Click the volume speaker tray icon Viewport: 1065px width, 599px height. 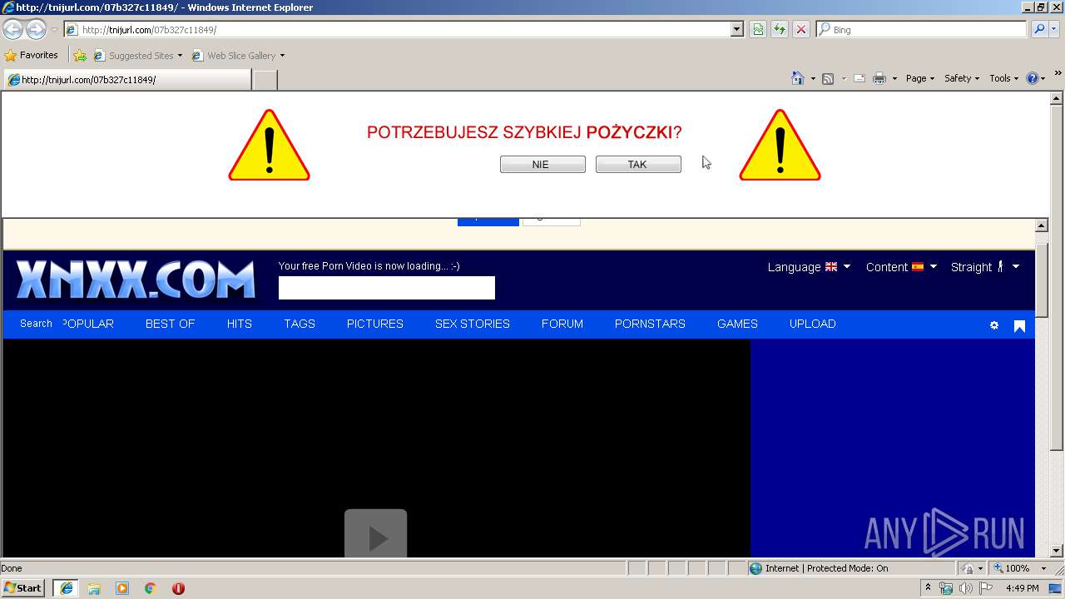(x=965, y=588)
